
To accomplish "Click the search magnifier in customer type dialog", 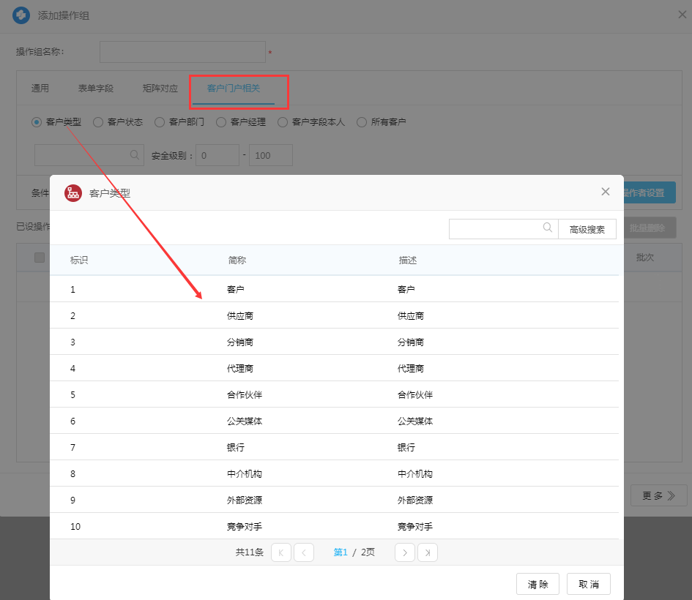I will tap(548, 228).
